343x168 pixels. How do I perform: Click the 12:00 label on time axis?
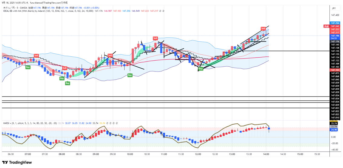(x=198, y=154)
